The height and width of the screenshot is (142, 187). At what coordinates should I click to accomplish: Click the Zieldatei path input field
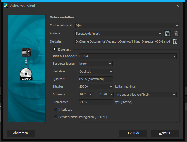click(x=123, y=42)
